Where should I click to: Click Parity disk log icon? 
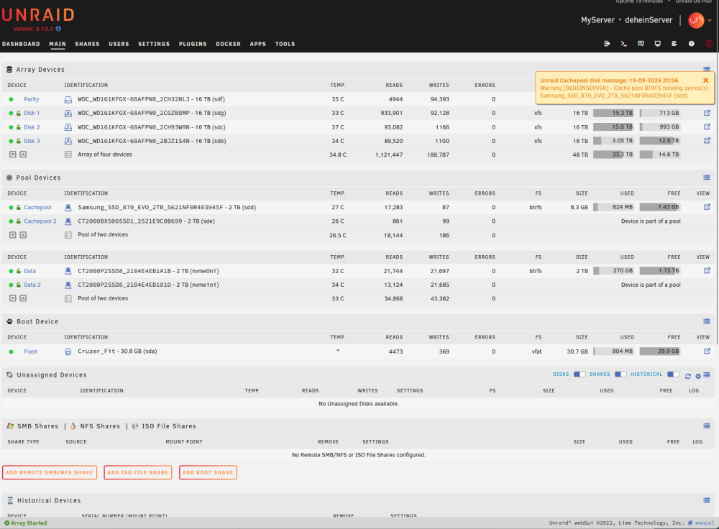[68, 99]
